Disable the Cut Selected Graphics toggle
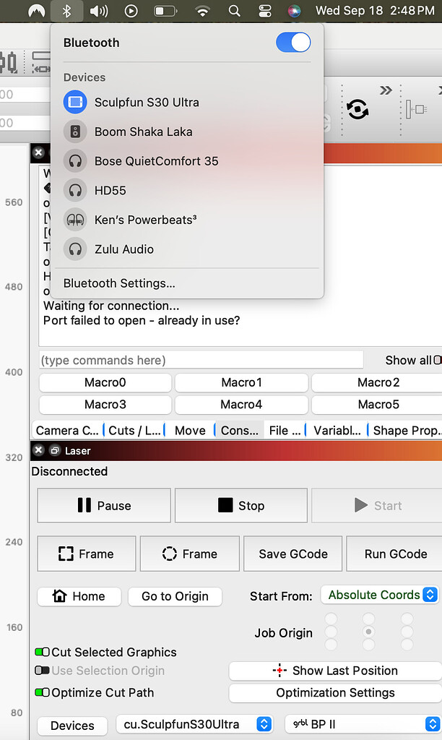Screen dimensions: 442x740 click(44, 652)
